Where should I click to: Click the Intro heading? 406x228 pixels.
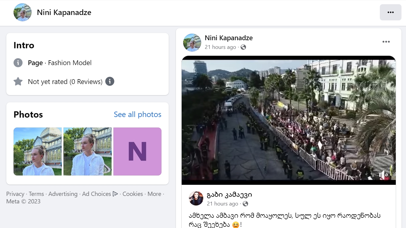point(24,45)
